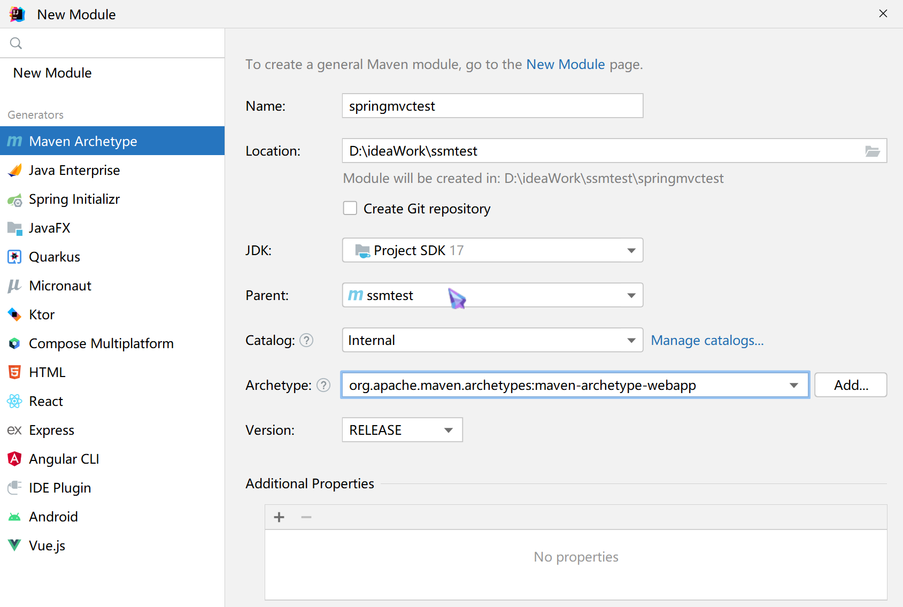Click the Name field springmvctest
The image size is (903, 607).
point(492,106)
